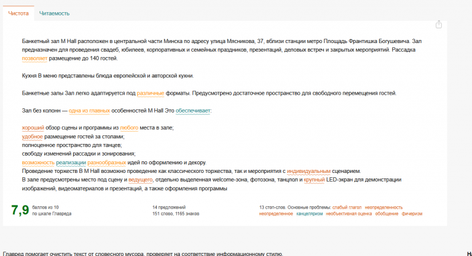Click '151 слово, 1165 знаков' statistic
The width and height of the screenshot is (472, 256).
[176, 214]
